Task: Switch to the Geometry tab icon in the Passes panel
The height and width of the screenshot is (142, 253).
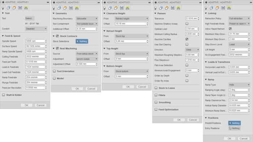Action: pos(161,8)
